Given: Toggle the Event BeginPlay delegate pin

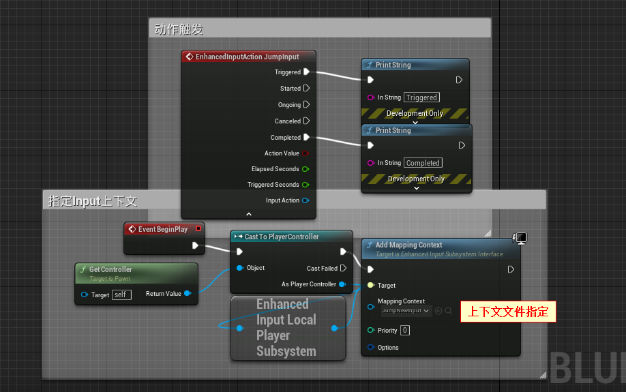Looking at the screenshot, I should click(x=198, y=229).
